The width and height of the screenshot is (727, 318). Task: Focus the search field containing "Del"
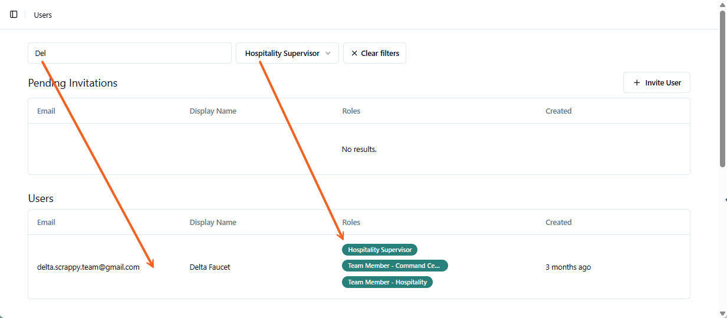[x=130, y=53]
